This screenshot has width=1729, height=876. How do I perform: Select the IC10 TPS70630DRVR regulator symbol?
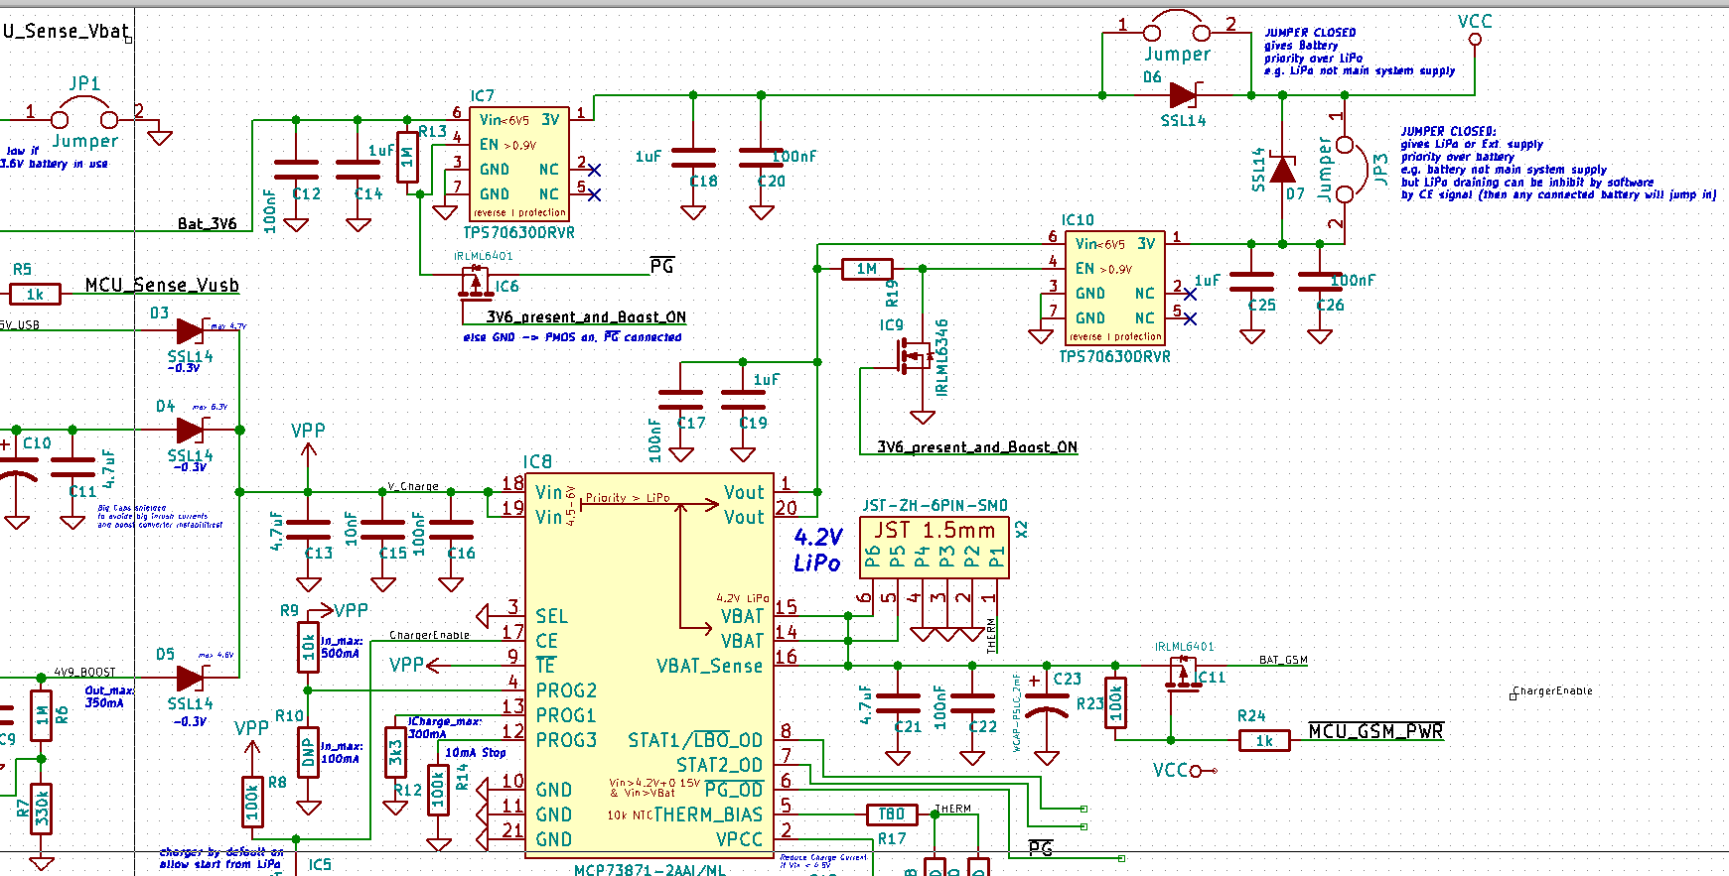click(1114, 288)
